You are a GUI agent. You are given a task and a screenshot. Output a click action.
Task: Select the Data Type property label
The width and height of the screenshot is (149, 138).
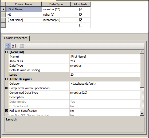(x=39, y=66)
